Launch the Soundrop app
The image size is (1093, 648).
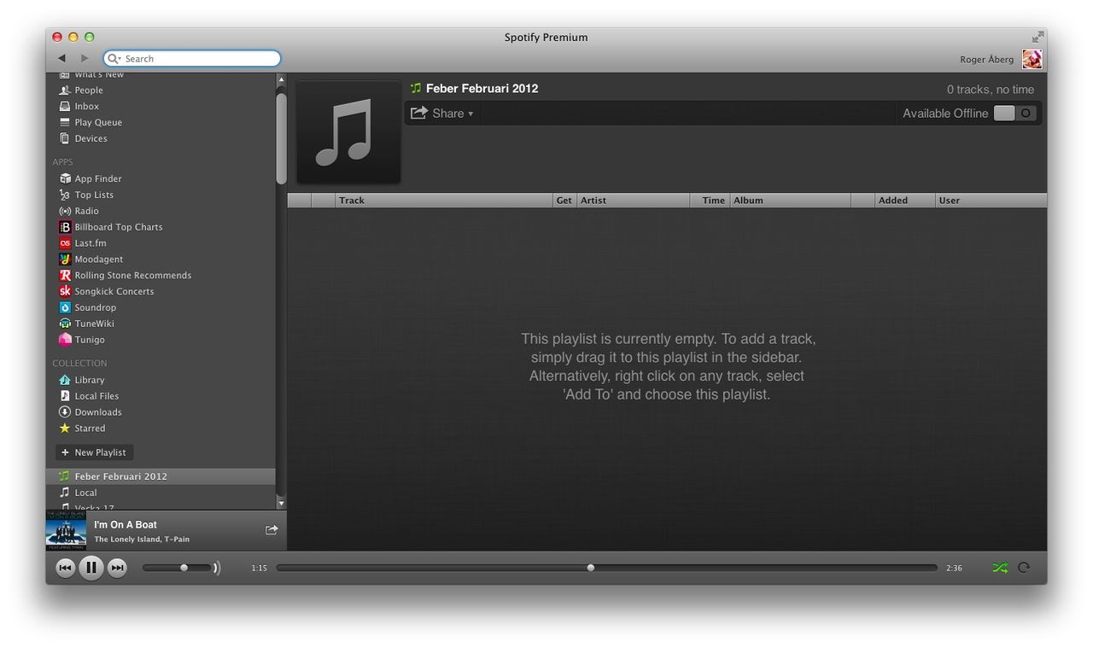click(65, 307)
